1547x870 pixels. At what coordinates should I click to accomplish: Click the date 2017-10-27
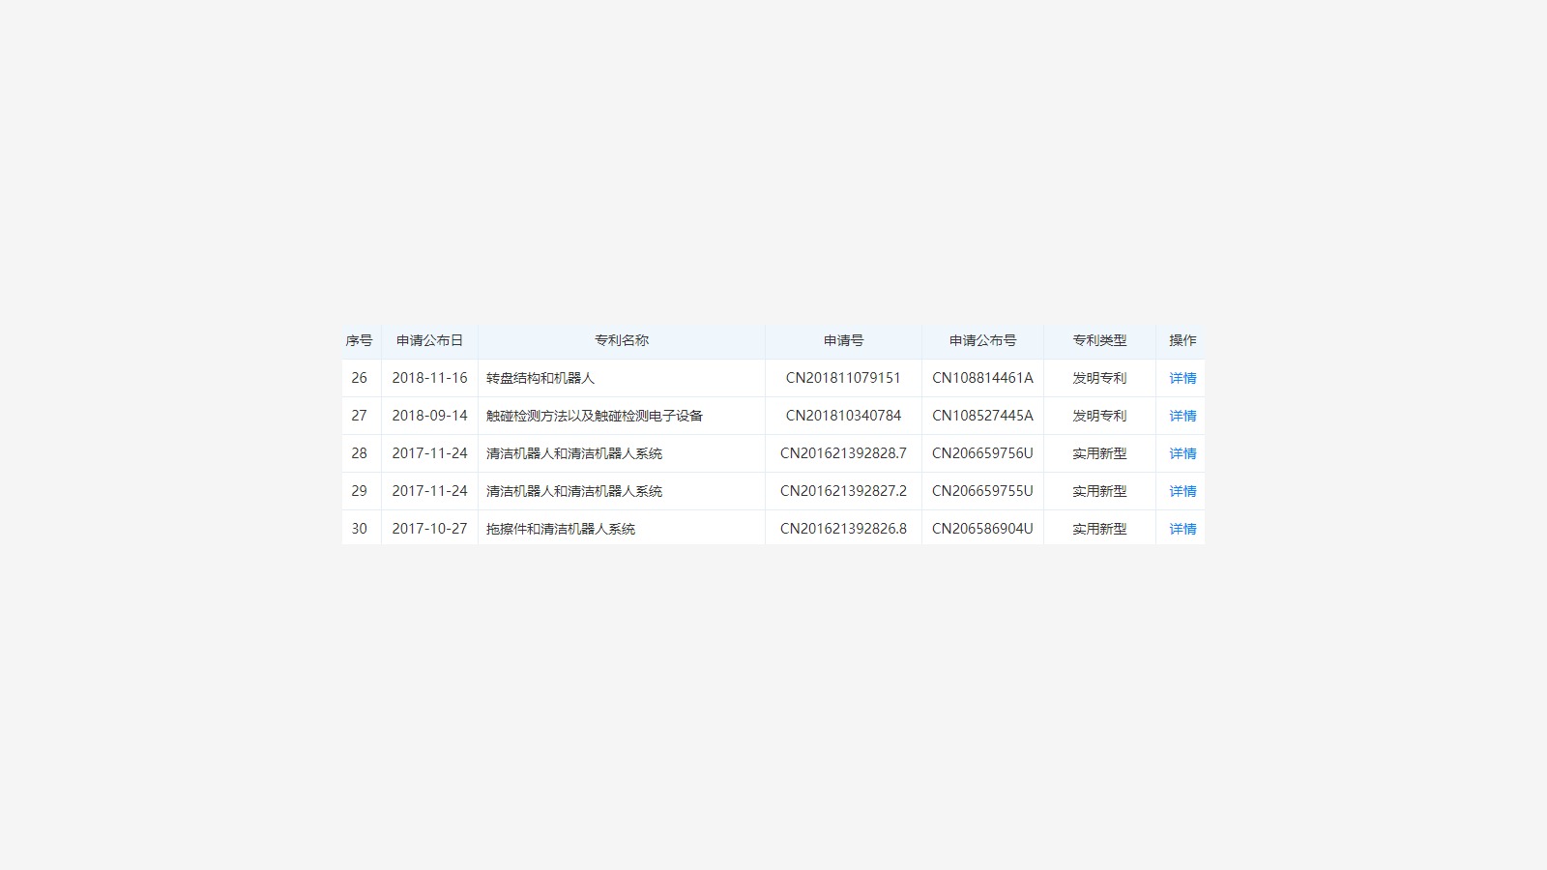coord(429,529)
